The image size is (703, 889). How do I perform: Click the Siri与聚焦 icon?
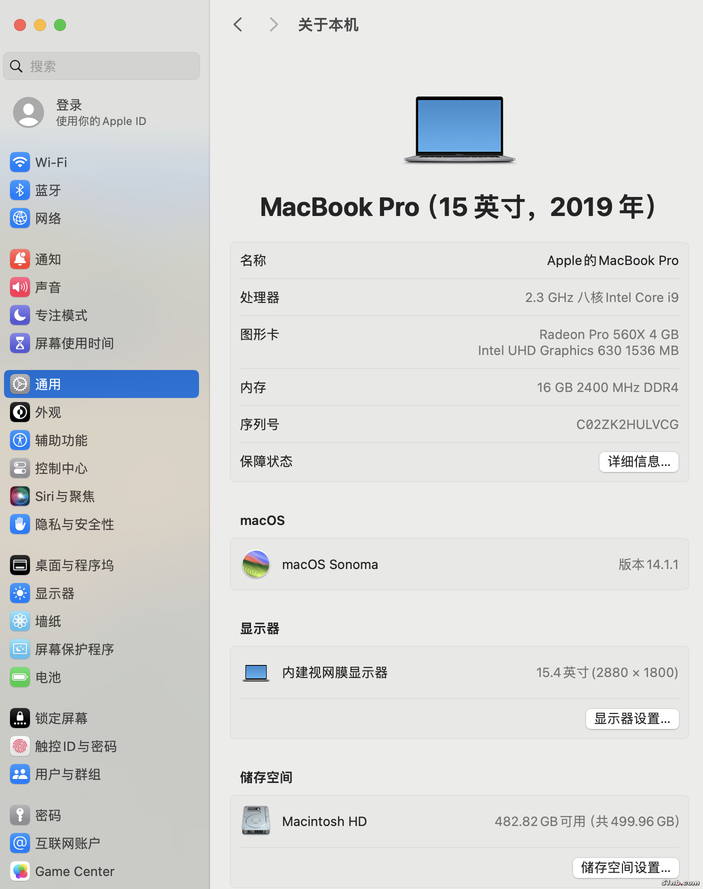point(20,496)
